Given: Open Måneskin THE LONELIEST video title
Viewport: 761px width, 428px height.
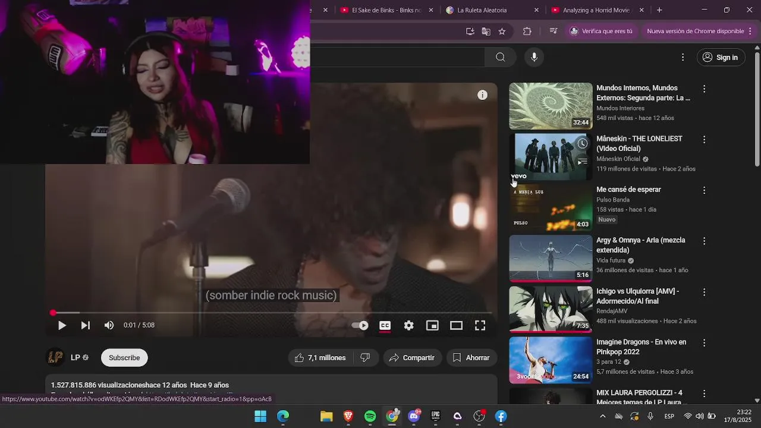Looking at the screenshot, I should click(639, 143).
